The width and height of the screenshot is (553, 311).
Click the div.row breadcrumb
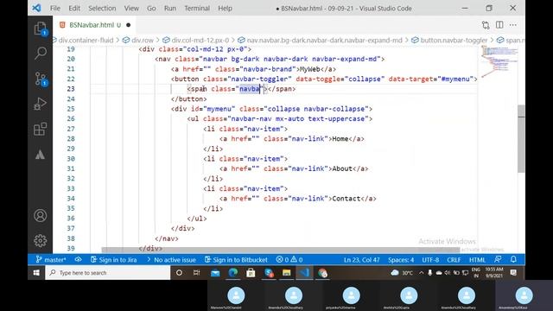coord(142,41)
